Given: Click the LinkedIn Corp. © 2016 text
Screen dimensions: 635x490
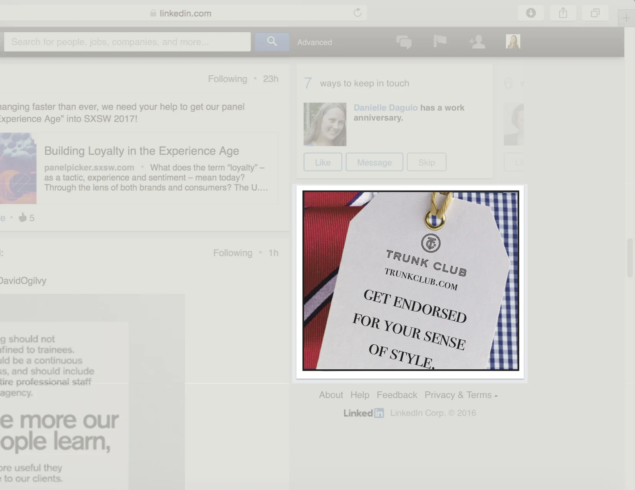Looking at the screenshot, I should pos(433,413).
